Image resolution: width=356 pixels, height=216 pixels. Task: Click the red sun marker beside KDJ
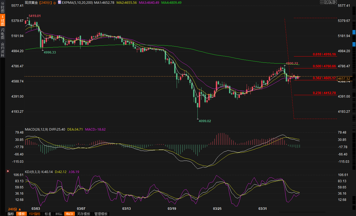[x=8, y=171]
